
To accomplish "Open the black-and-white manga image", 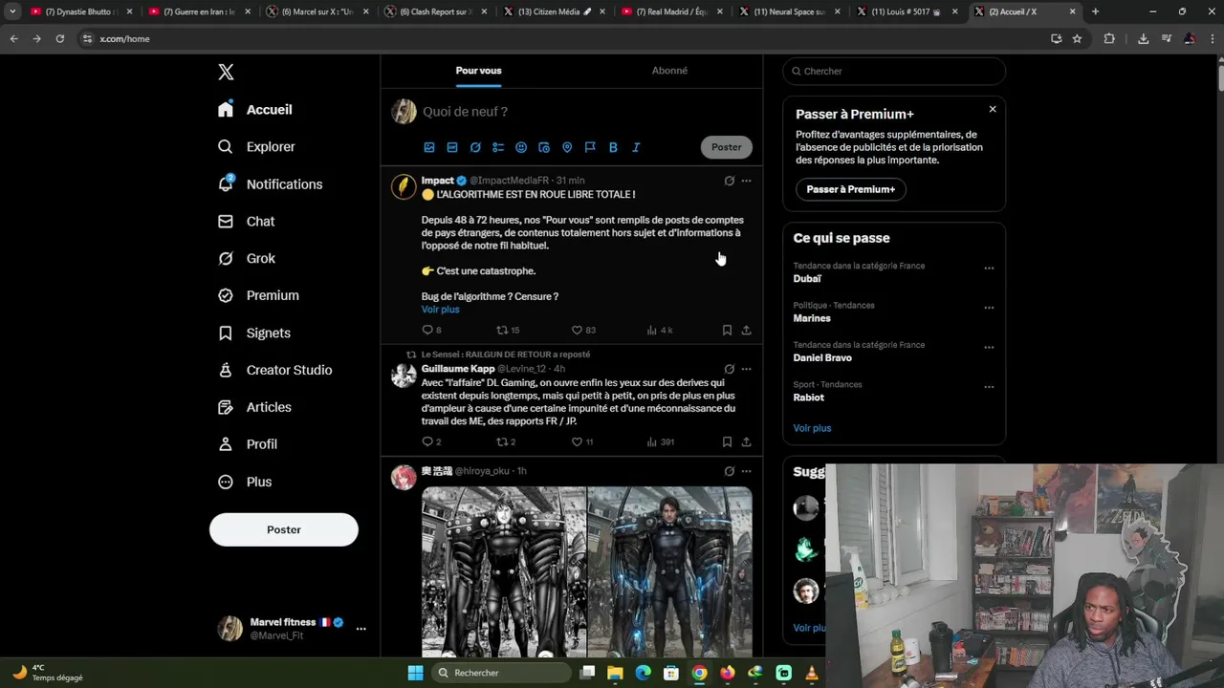I will pos(504,571).
